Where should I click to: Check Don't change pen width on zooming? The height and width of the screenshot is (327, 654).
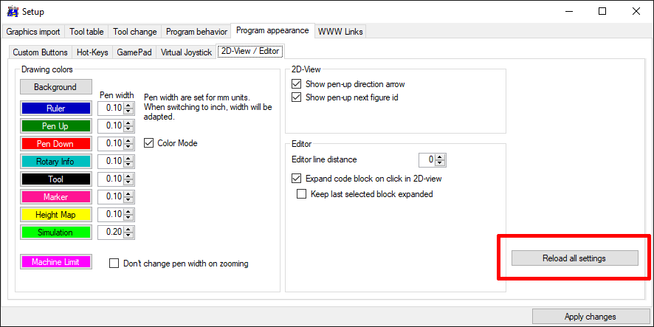pos(114,264)
